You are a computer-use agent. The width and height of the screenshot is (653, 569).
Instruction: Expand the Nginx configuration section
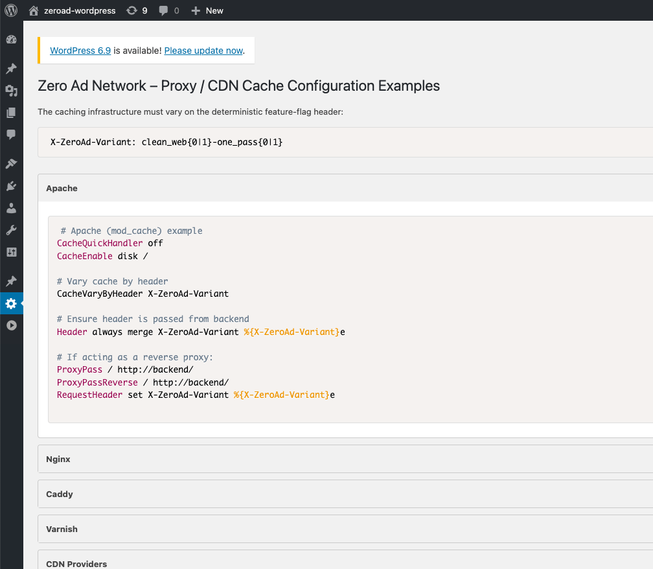coord(58,459)
